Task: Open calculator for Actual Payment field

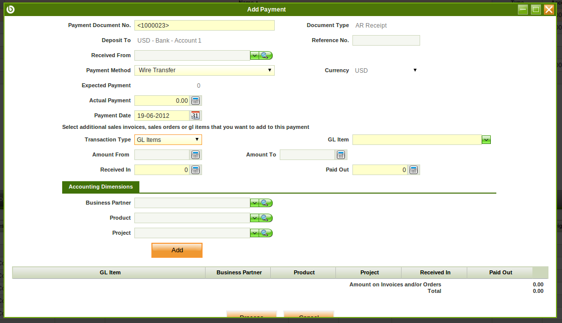Action: click(x=196, y=101)
